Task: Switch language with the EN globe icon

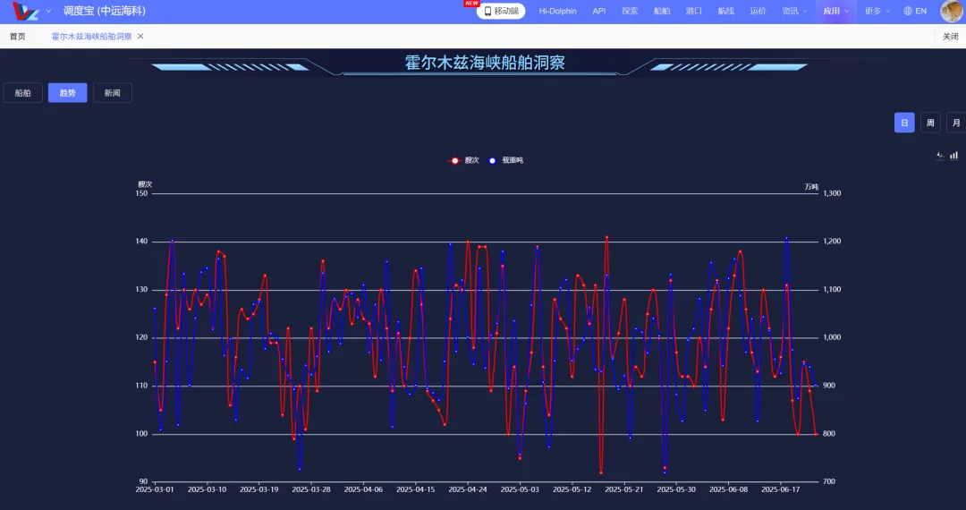Action: (x=915, y=11)
